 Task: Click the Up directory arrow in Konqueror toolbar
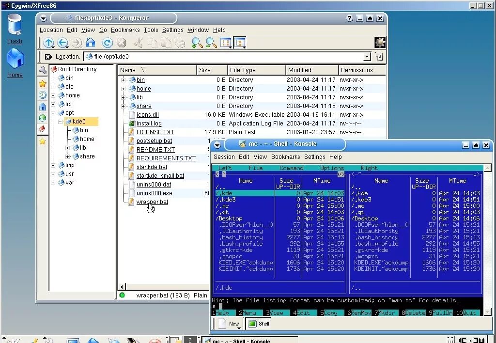click(x=48, y=43)
